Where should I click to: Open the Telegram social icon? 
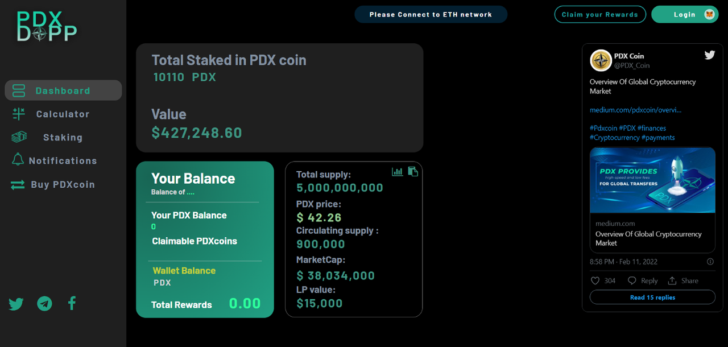tap(44, 304)
